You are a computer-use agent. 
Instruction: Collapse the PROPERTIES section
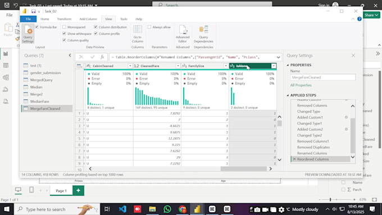tap(288, 65)
